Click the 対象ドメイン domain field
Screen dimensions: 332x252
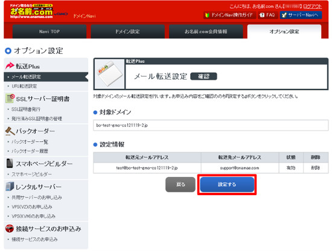211,125
